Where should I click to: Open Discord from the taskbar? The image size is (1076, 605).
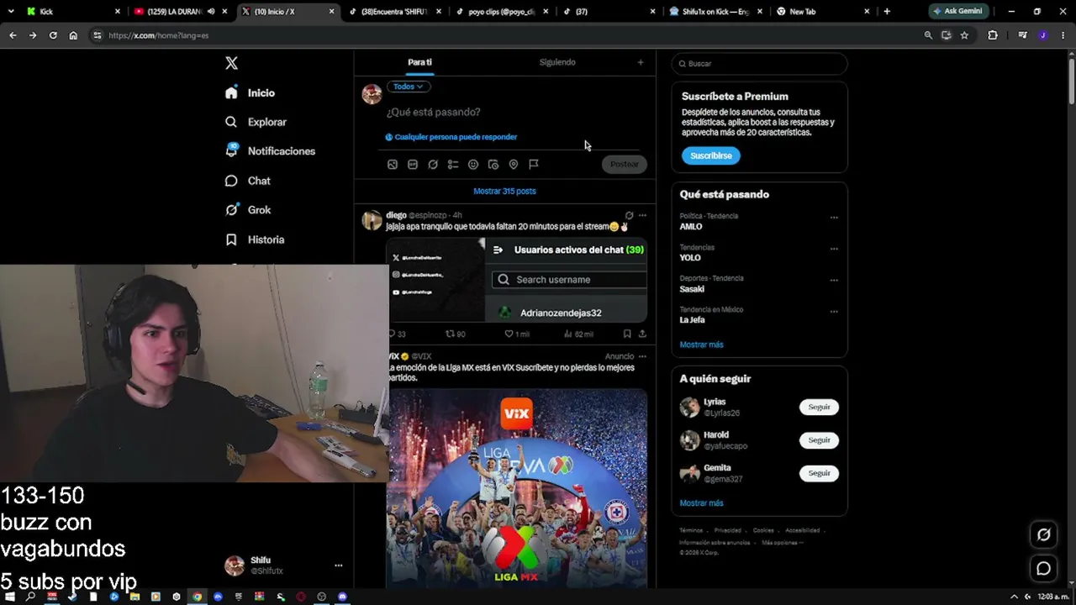[x=342, y=597]
